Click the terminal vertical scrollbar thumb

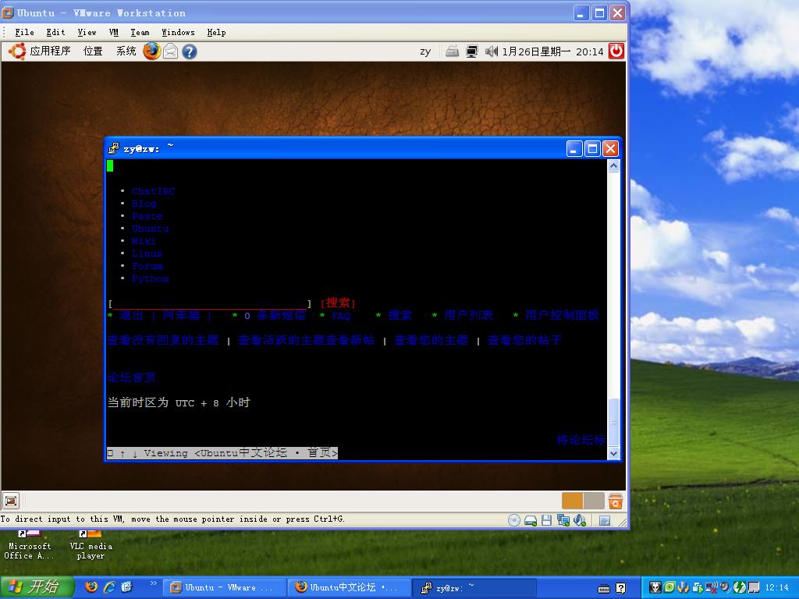613,422
